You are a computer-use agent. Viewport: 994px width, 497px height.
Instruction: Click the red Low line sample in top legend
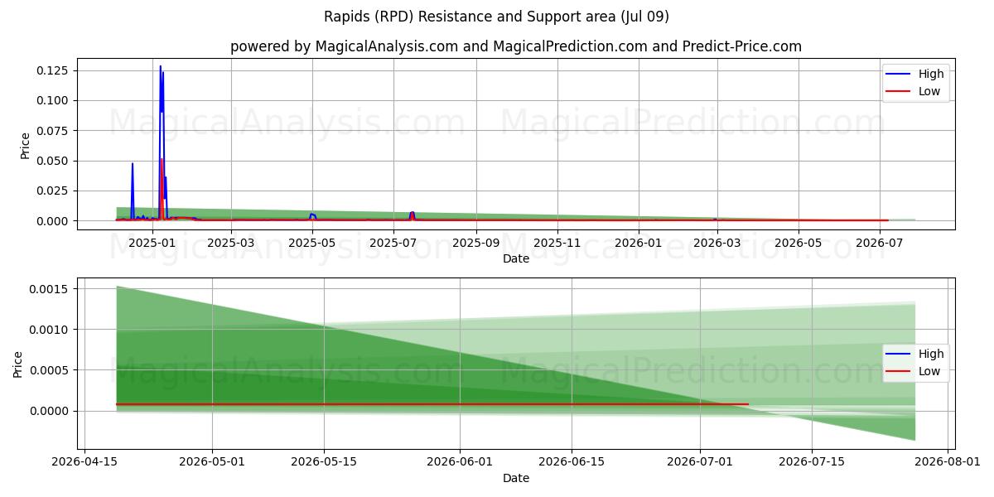(x=899, y=92)
